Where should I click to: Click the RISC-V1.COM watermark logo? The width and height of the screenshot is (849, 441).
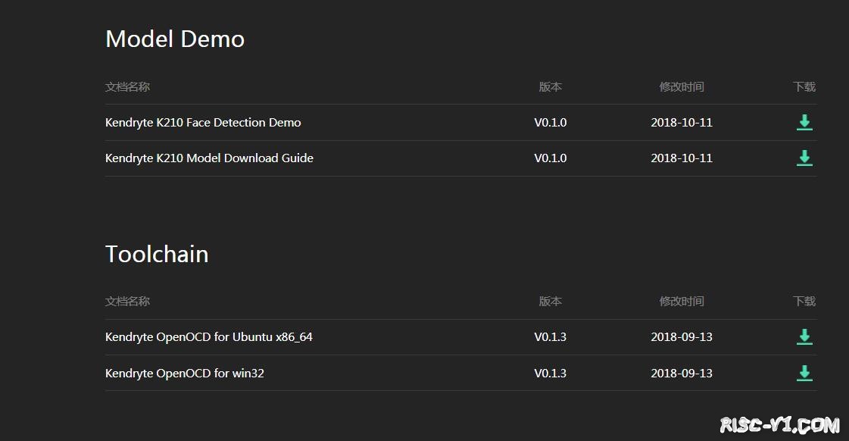click(x=780, y=424)
